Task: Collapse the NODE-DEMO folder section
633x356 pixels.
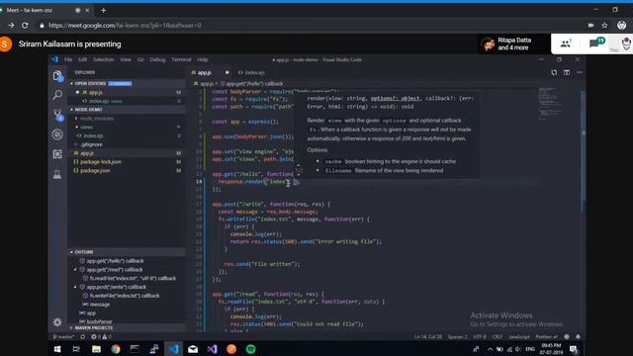Action: [x=72, y=110]
